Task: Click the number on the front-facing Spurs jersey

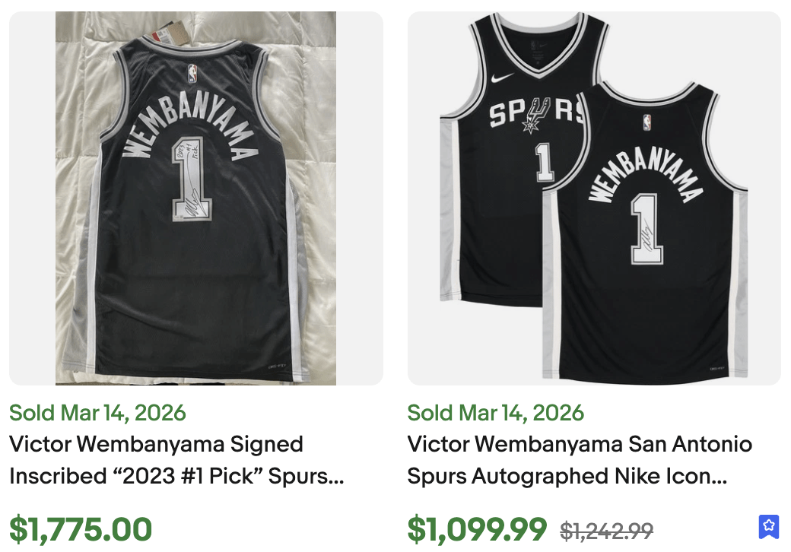Action: click(544, 162)
